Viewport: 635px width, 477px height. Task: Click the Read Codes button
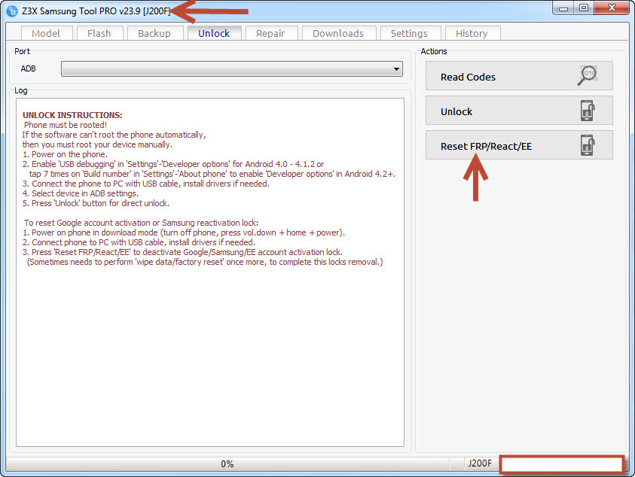519,76
